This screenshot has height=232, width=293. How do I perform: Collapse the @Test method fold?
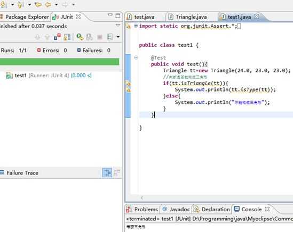[x=136, y=57]
